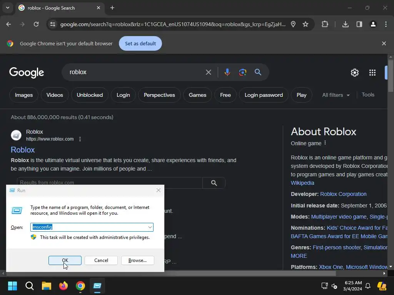
Task: Open the First-person shooter genre link
Action: (336, 248)
